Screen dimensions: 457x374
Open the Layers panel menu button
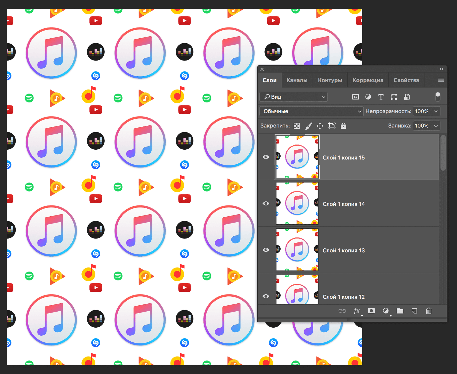[441, 80]
